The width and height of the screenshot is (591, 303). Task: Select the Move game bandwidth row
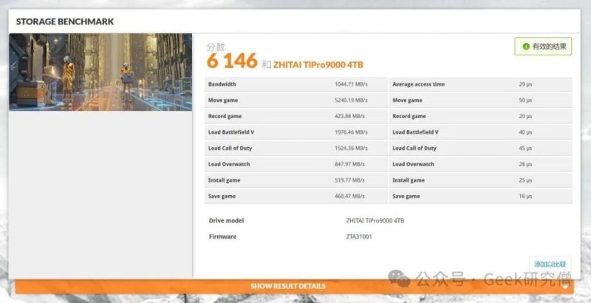pos(296,101)
